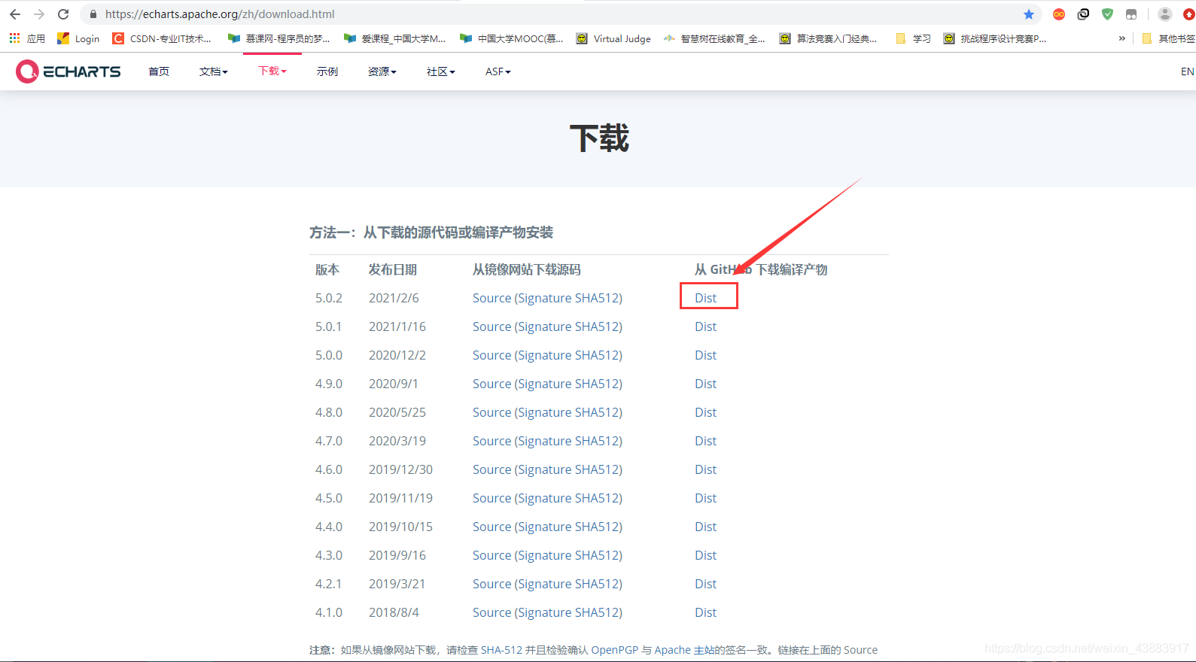The width and height of the screenshot is (1196, 662).
Task: Download Dist for version 4.6.0
Action: (705, 469)
